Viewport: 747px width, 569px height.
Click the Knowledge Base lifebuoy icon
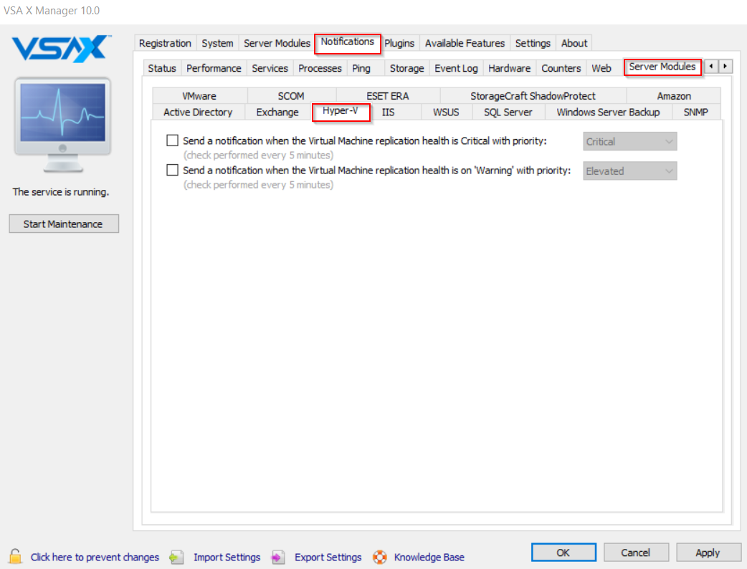(380, 557)
